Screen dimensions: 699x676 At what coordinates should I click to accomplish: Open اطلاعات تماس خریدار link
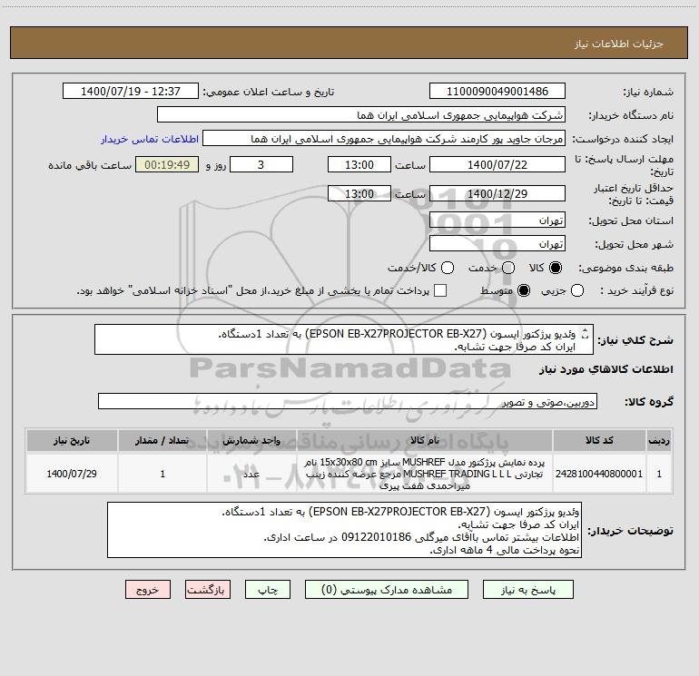(150, 139)
